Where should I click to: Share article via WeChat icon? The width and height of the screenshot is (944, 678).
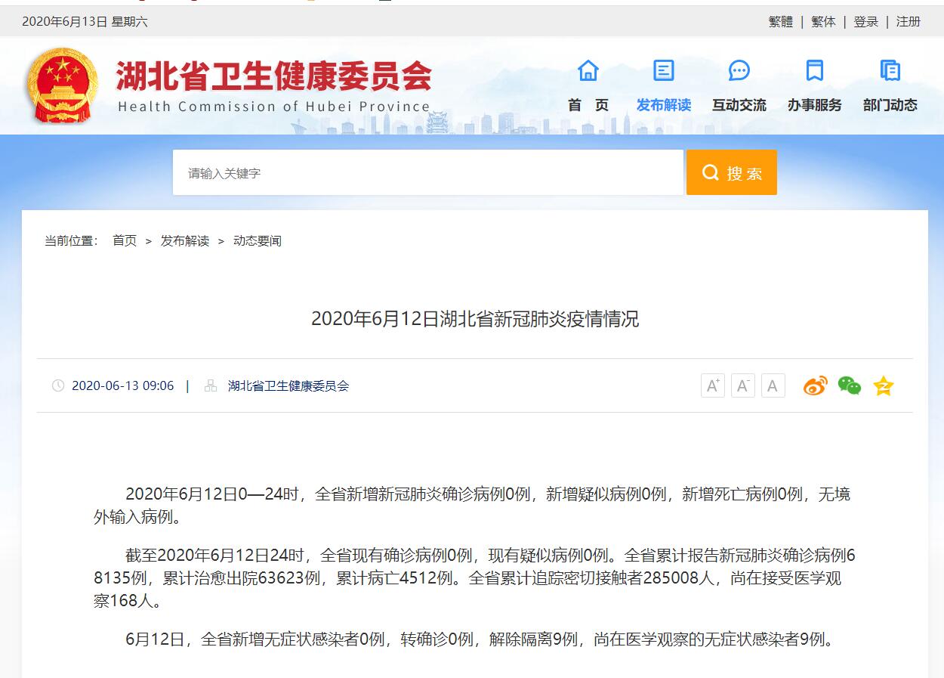(850, 386)
